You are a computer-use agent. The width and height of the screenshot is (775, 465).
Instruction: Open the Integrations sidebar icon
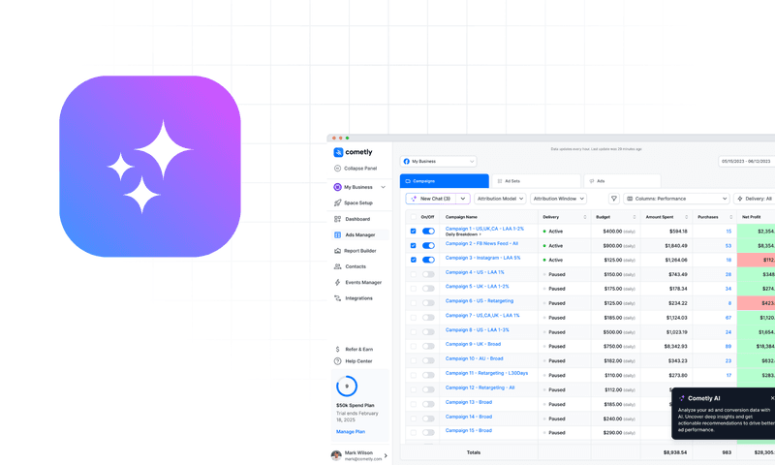point(337,298)
